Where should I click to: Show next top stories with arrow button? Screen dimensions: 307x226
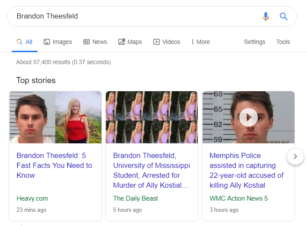click(x=295, y=156)
